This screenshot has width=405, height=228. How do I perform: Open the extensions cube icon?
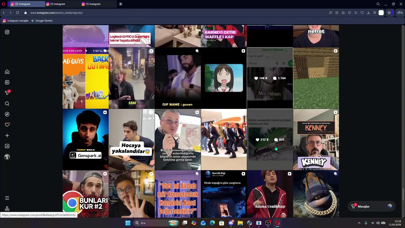pos(389,13)
